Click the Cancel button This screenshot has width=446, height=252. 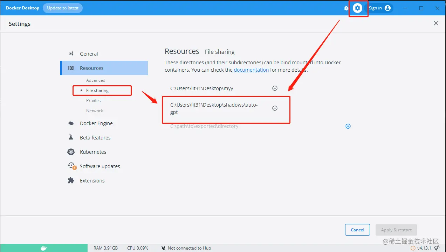(357, 230)
